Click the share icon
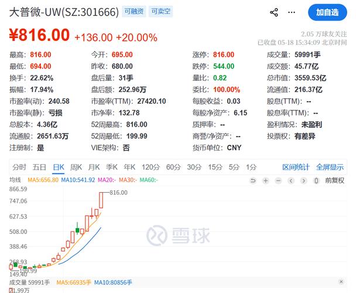 pyautogui.click(x=274, y=12)
